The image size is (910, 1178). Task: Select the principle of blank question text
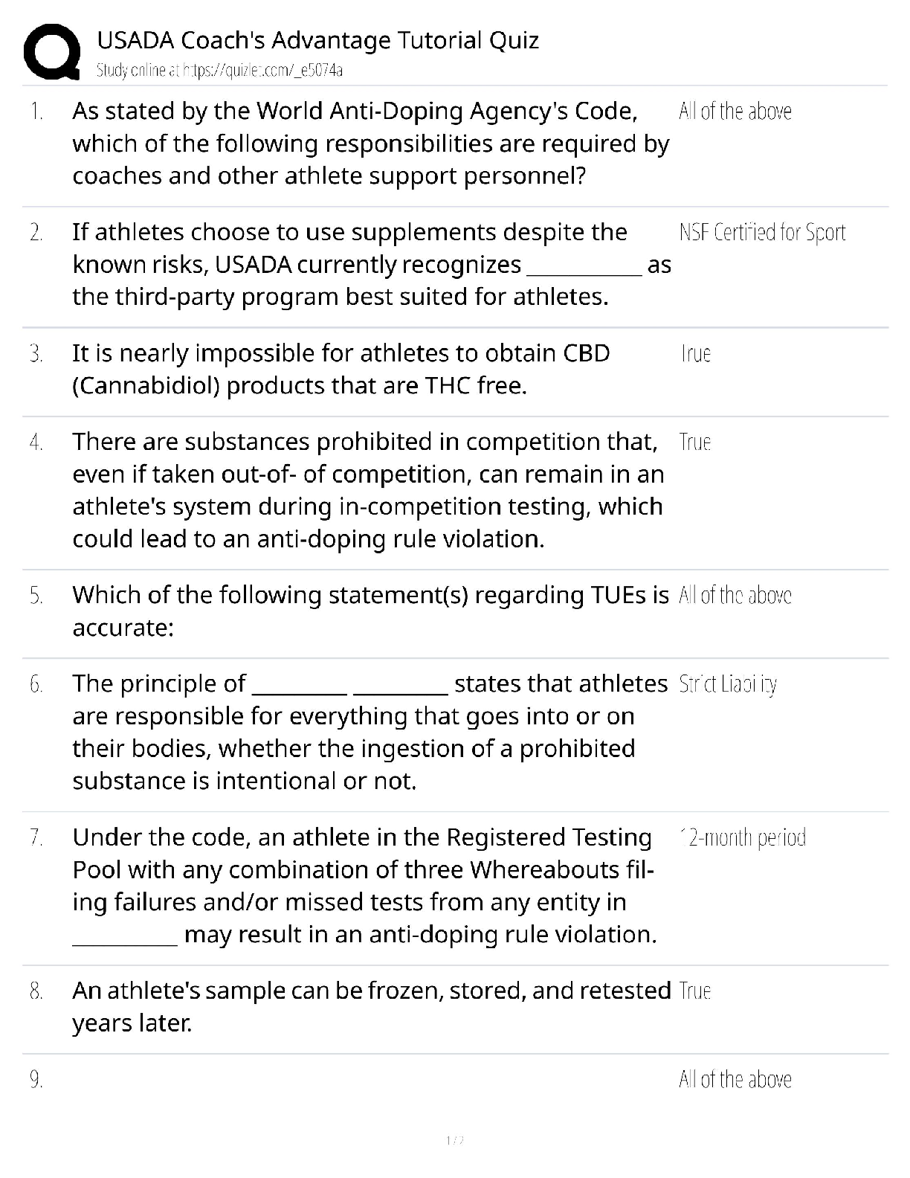(x=370, y=732)
